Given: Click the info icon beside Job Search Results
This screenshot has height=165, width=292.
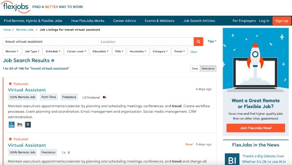Looking at the screenshot, I should click(x=53, y=61).
